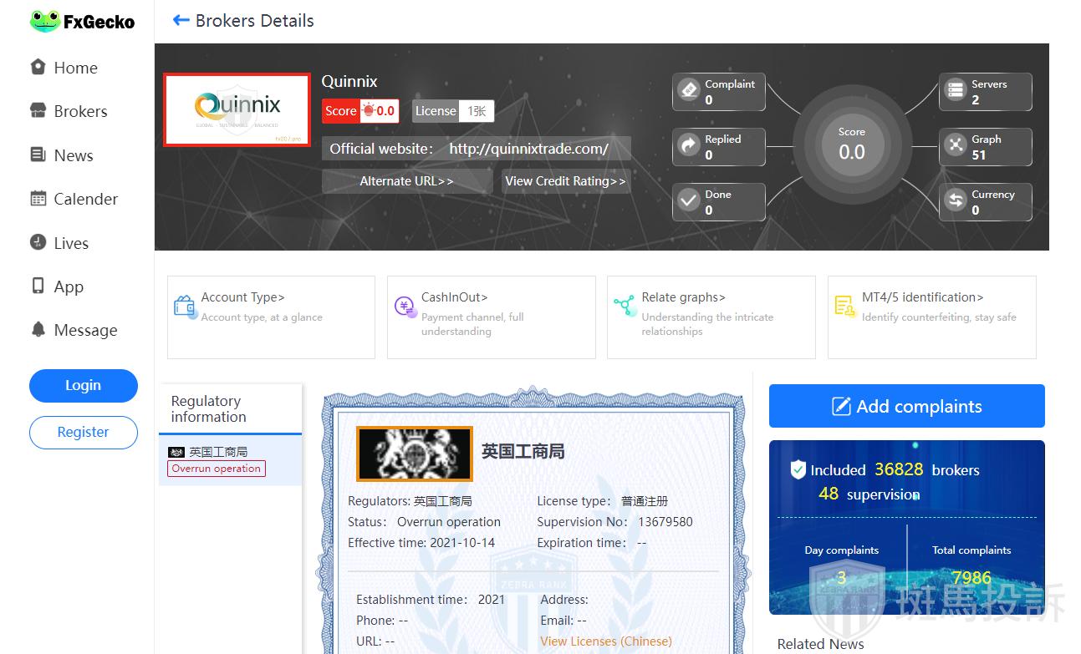The image size is (1081, 654).
Task: Click View Licenses (Chinese) link
Action: [x=605, y=641]
